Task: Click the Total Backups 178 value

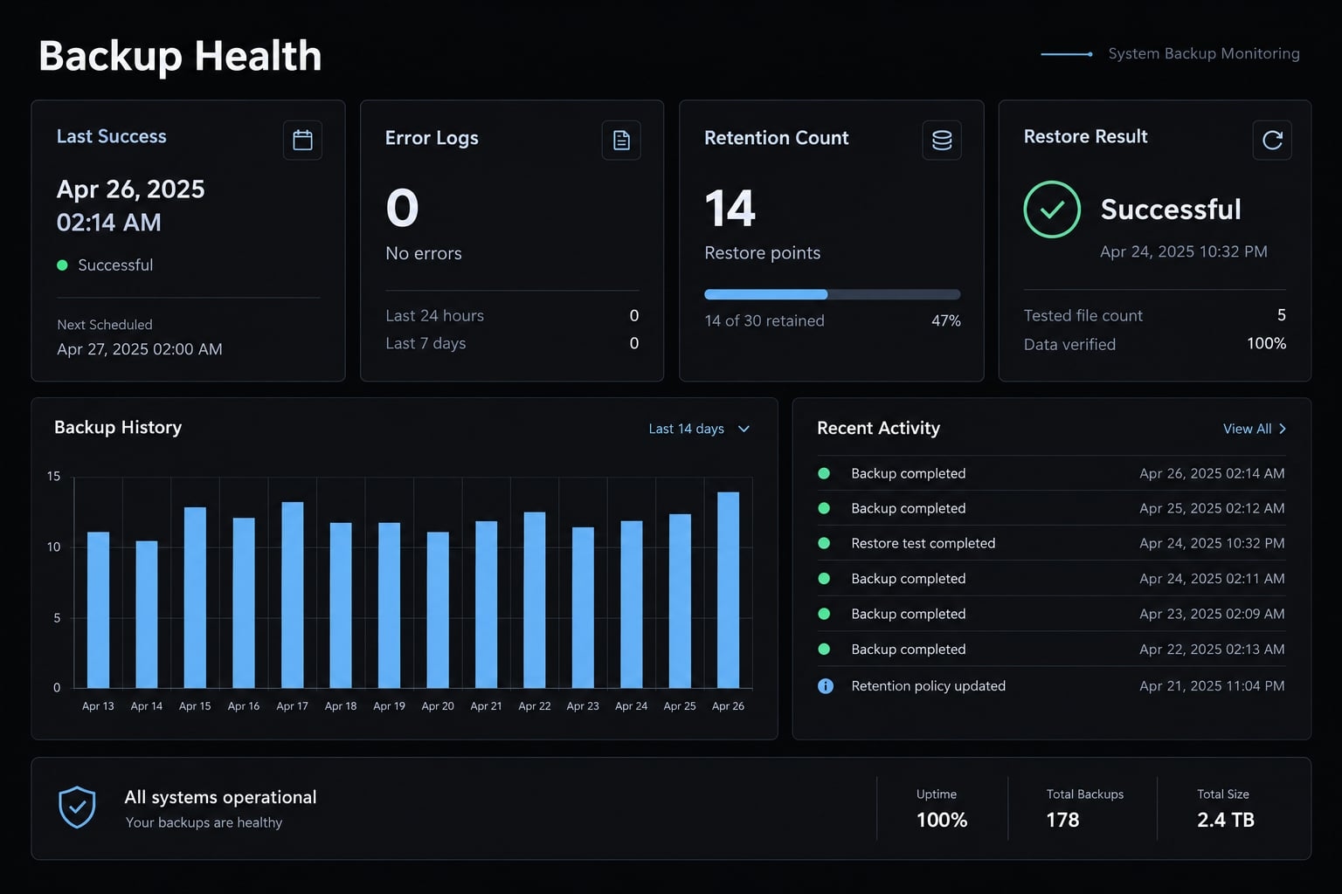Action: 1062,820
